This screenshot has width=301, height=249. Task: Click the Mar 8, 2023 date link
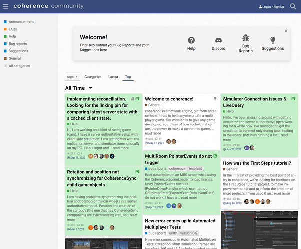[x=76, y=229]
